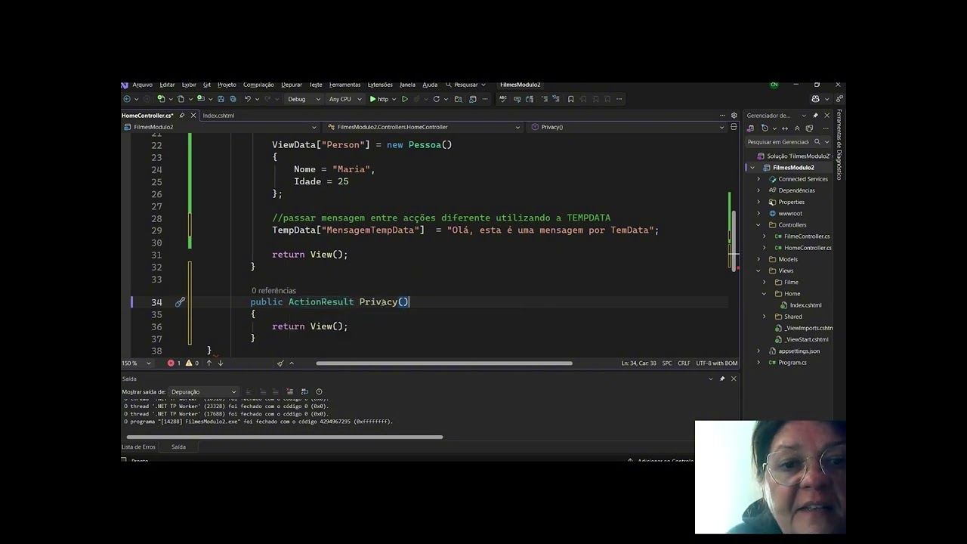Click the New Project icon
The image size is (967, 544).
[161, 99]
